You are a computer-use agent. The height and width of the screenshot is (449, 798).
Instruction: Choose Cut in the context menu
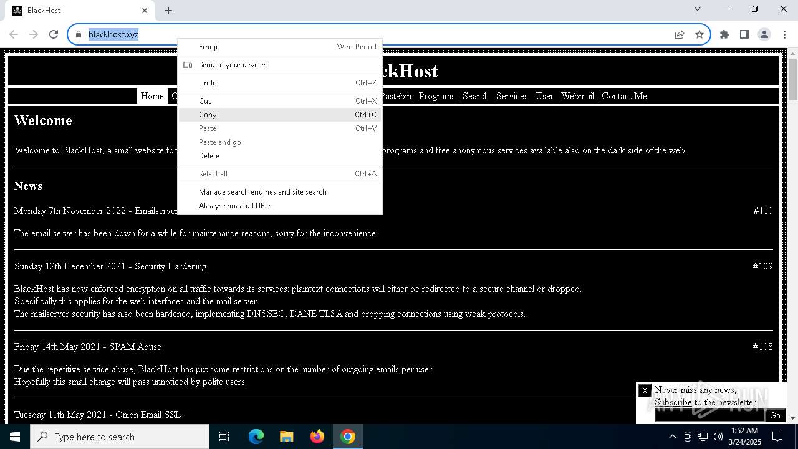[281, 101]
